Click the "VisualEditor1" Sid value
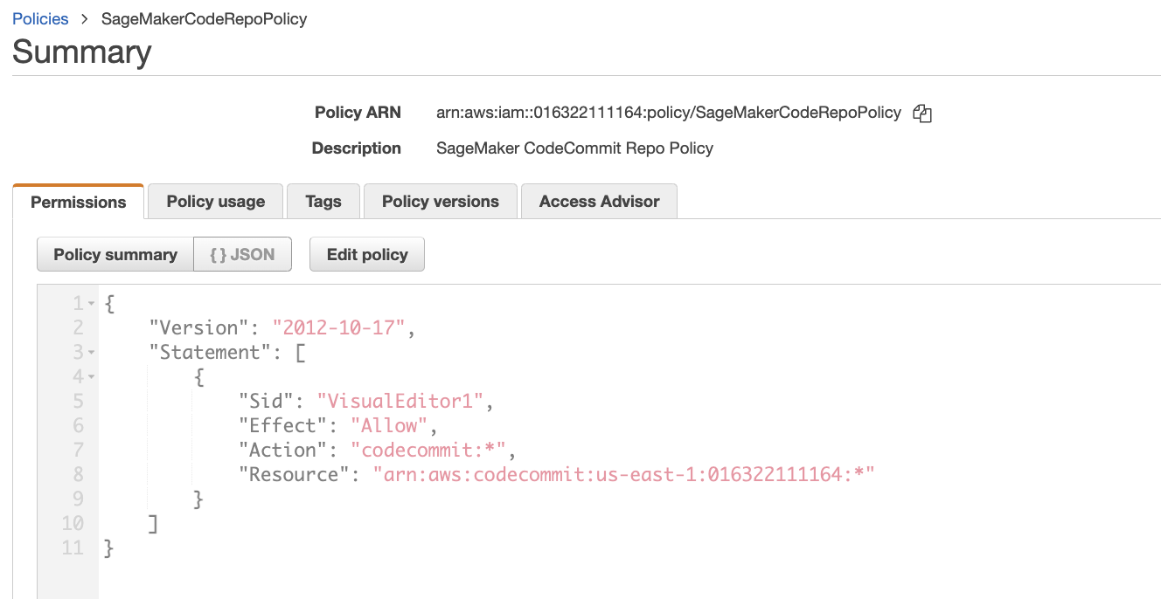The height and width of the screenshot is (599, 1161). click(x=400, y=401)
